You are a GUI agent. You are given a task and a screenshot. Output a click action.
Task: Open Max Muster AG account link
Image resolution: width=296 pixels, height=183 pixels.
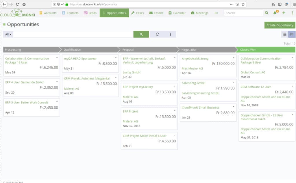coord(192,68)
